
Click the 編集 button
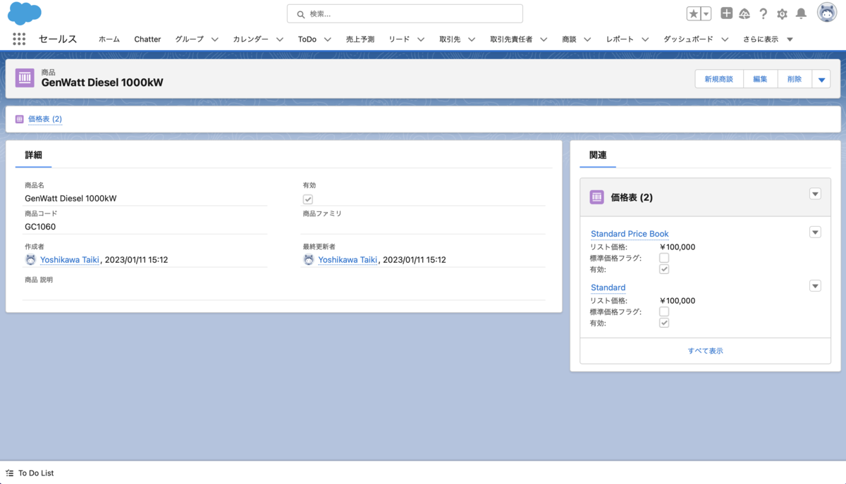click(x=760, y=79)
